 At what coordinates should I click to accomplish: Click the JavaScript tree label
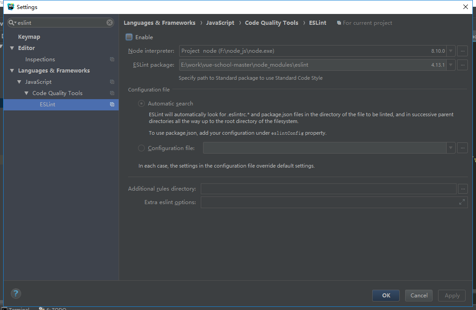coord(38,82)
